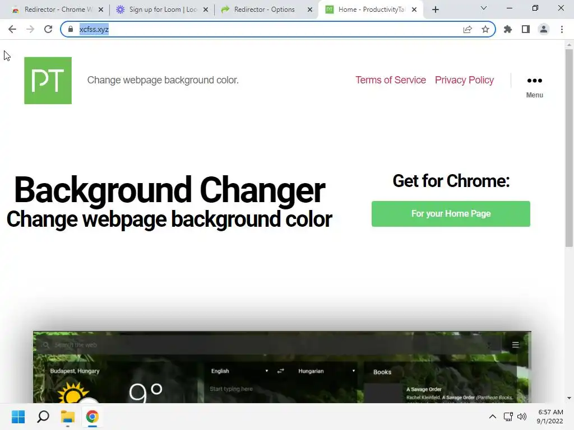Viewport: 574px width, 430px height.
Task: Click the Background Changer heading
Action: (x=169, y=190)
